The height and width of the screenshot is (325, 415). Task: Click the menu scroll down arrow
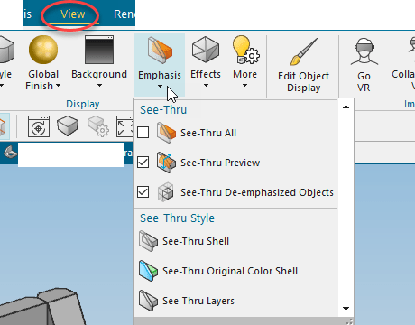346,309
